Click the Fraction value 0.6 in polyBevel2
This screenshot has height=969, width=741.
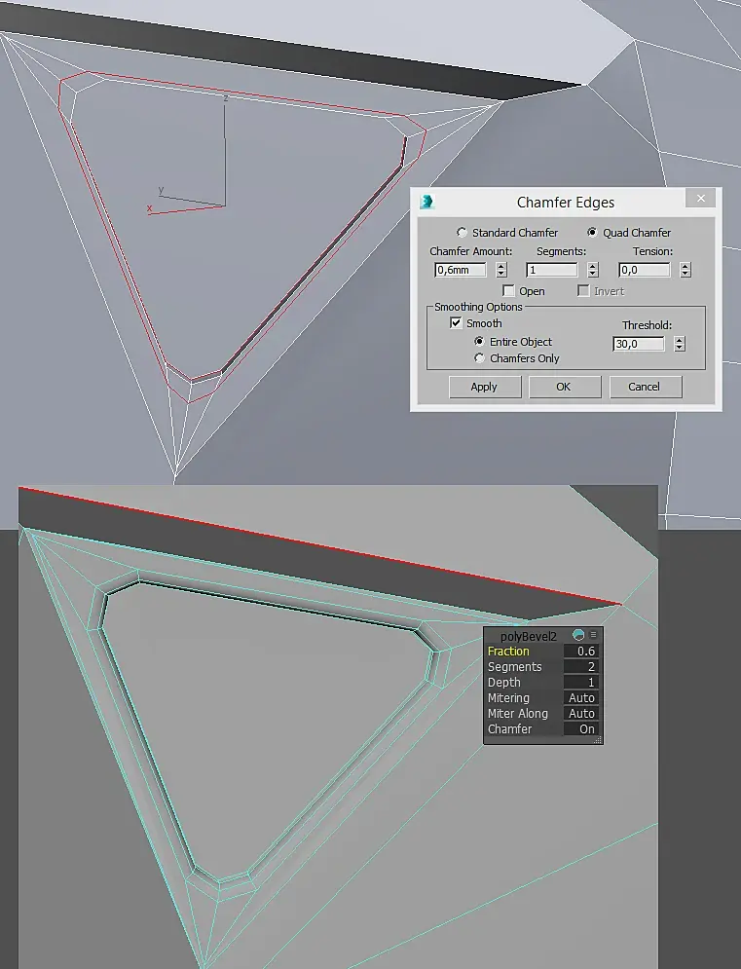pyautogui.click(x=581, y=652)
